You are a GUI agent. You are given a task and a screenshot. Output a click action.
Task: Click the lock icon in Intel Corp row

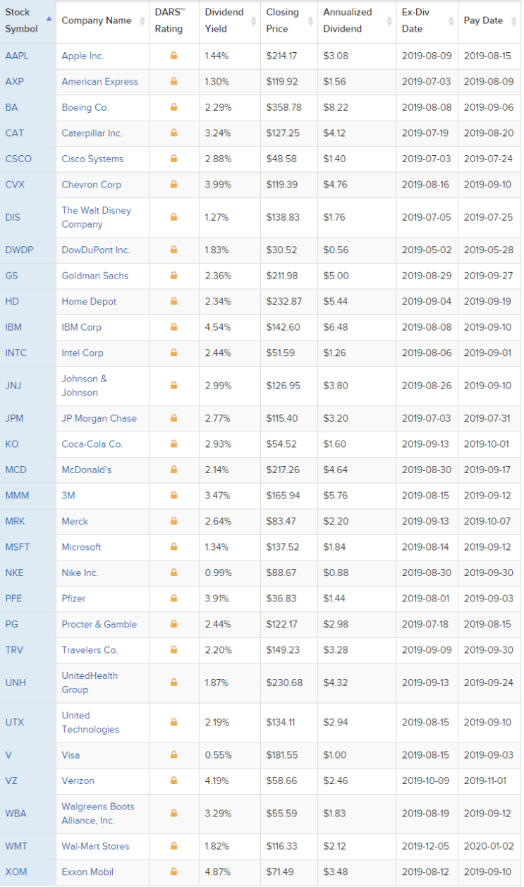(174, 353)
